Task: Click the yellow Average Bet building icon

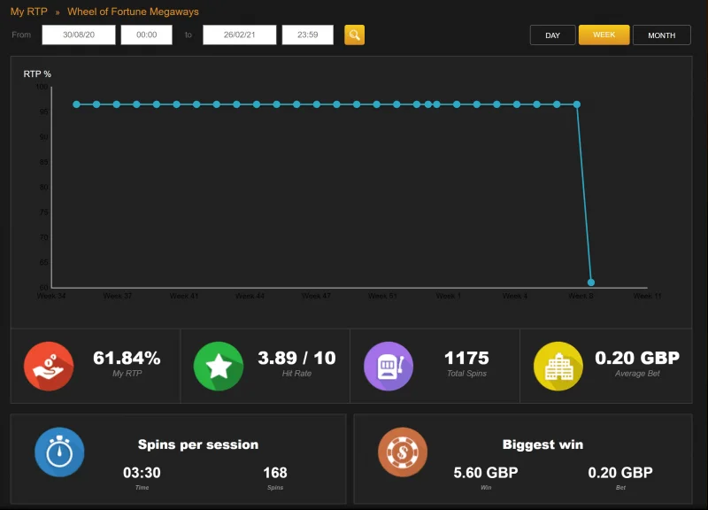Action: click(558, 367)
